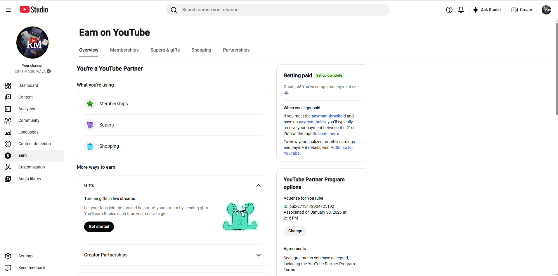Viewport: 558px width, 276px height.
Task: Click the Customization magic wand icon
Action: 8,167
